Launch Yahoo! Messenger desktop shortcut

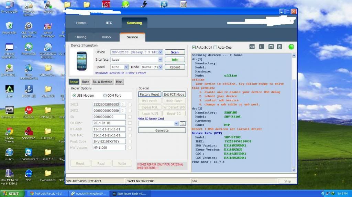tap(48, 30)
